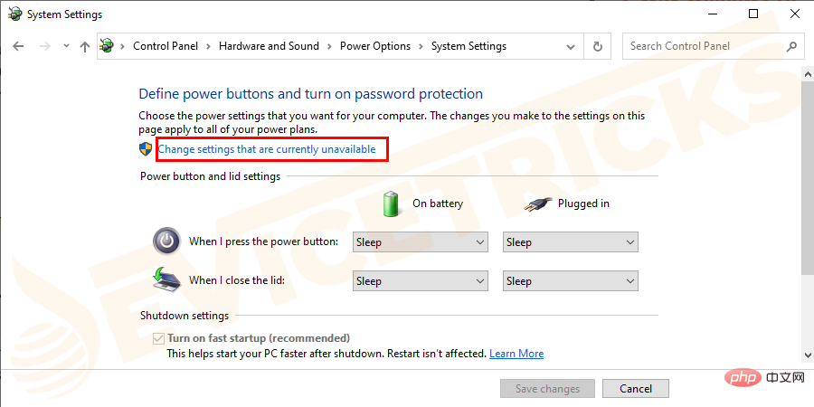Open close lid Plugged in dropdown

click(x=570, y=281)
